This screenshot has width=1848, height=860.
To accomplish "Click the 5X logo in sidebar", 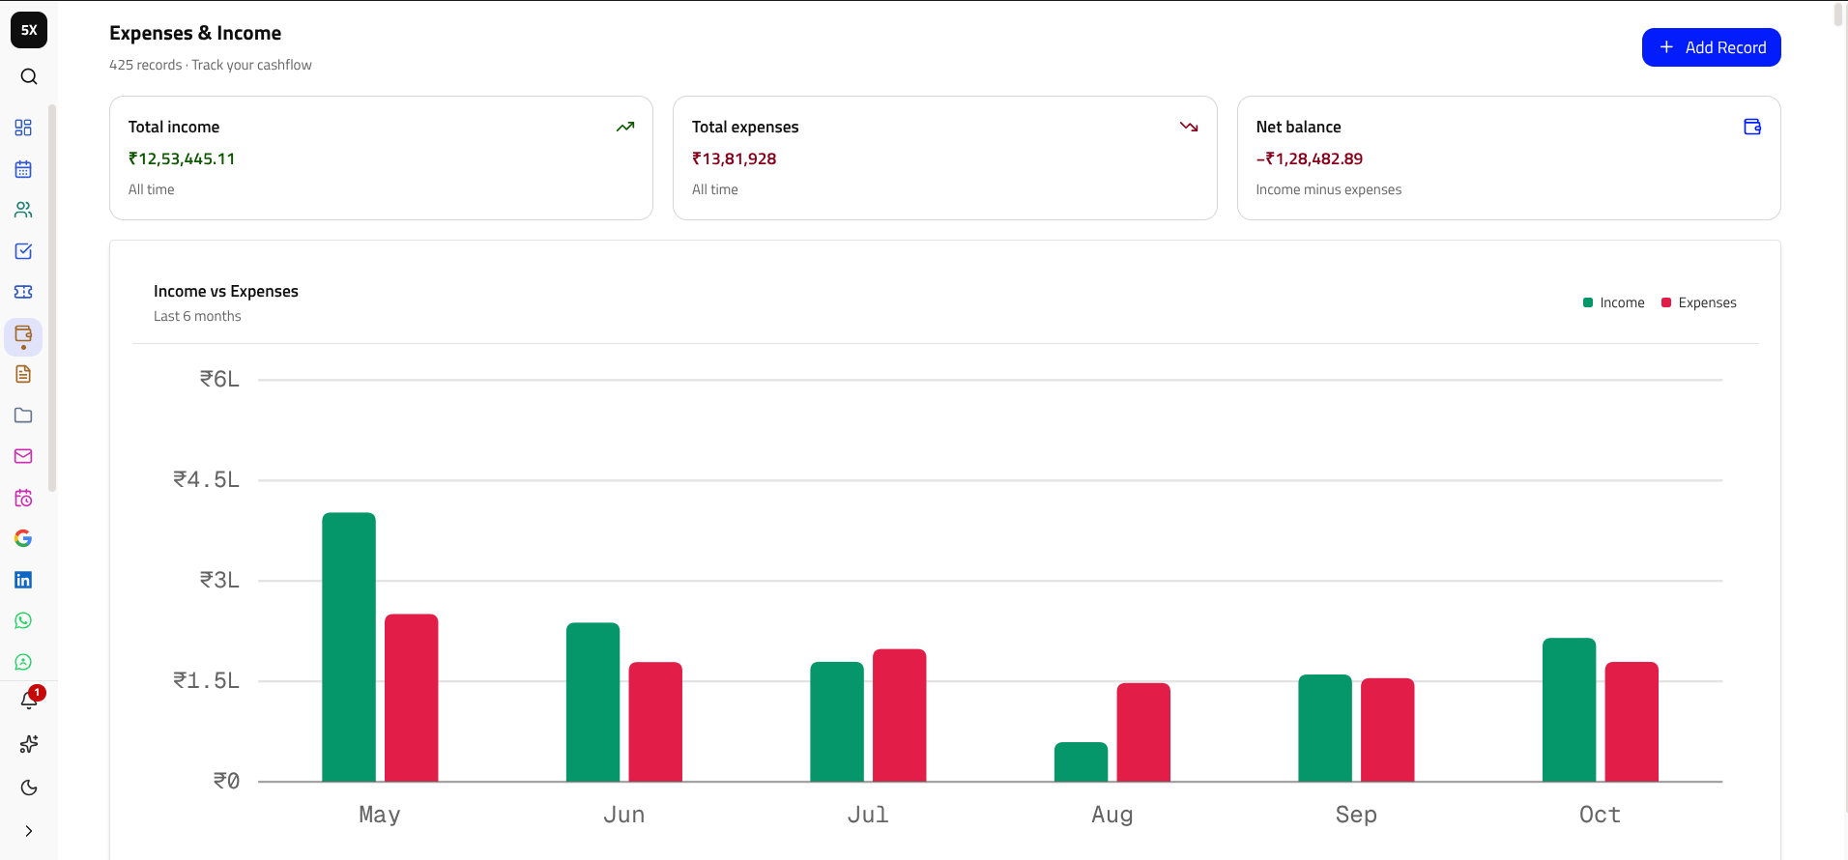I will click(29, 30).
